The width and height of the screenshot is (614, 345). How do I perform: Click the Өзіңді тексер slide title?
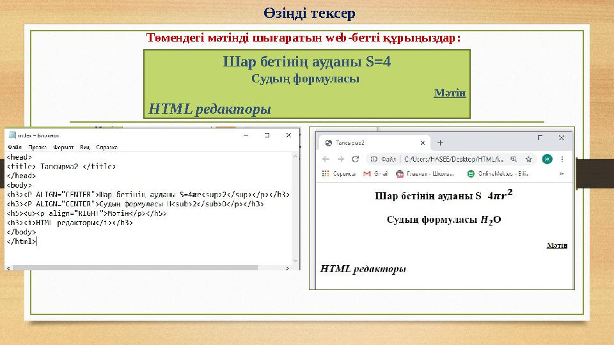(310, 13)
